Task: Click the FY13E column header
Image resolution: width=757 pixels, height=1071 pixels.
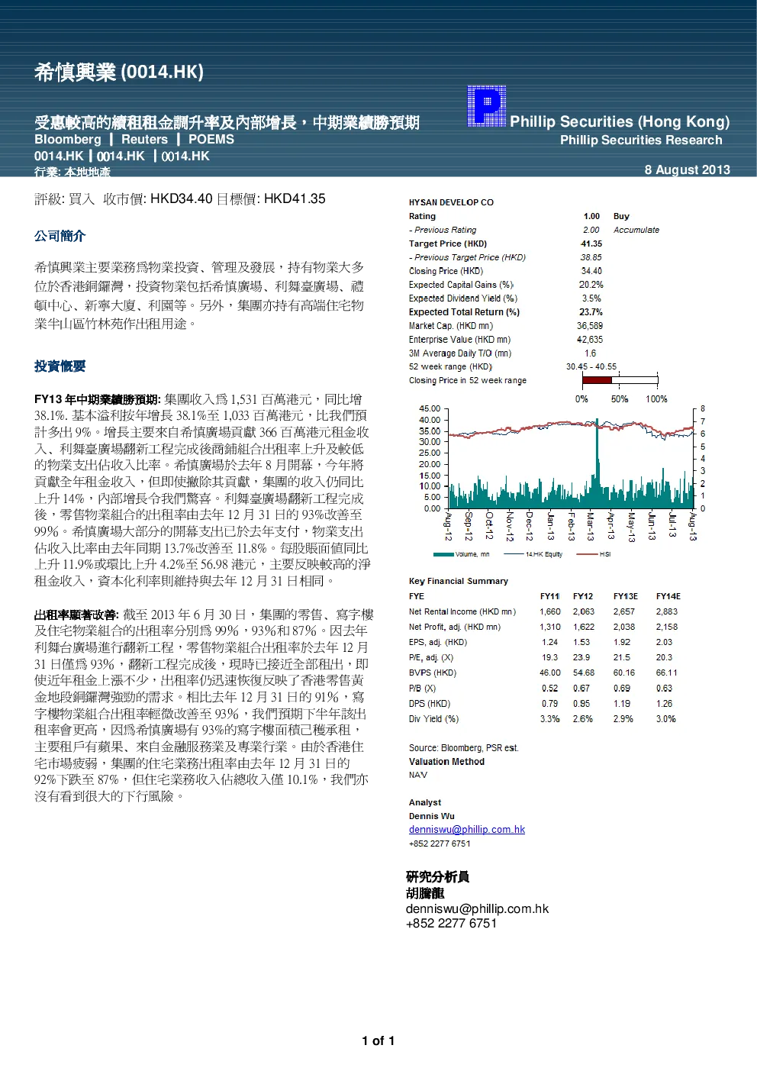Action: point(626,596)
